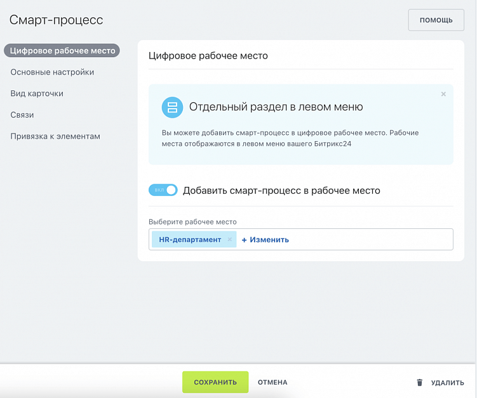
Task: Click + Изменить link
Action: [265, 240]
